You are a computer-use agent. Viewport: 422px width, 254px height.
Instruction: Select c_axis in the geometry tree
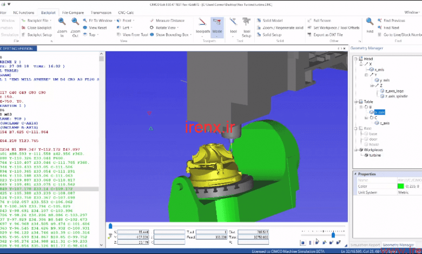[385, 123]
